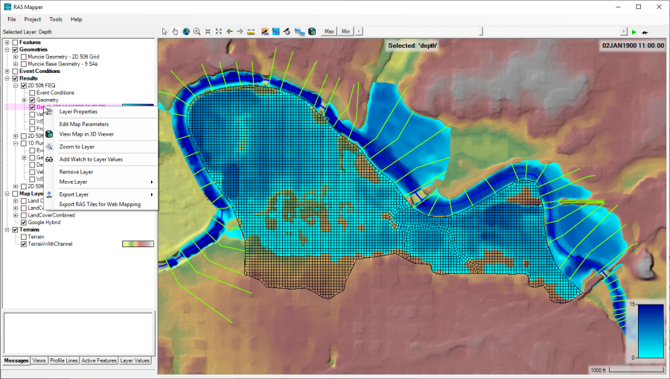Click the profile line plot icon
The image size is (670, 379).
point(265,31)
